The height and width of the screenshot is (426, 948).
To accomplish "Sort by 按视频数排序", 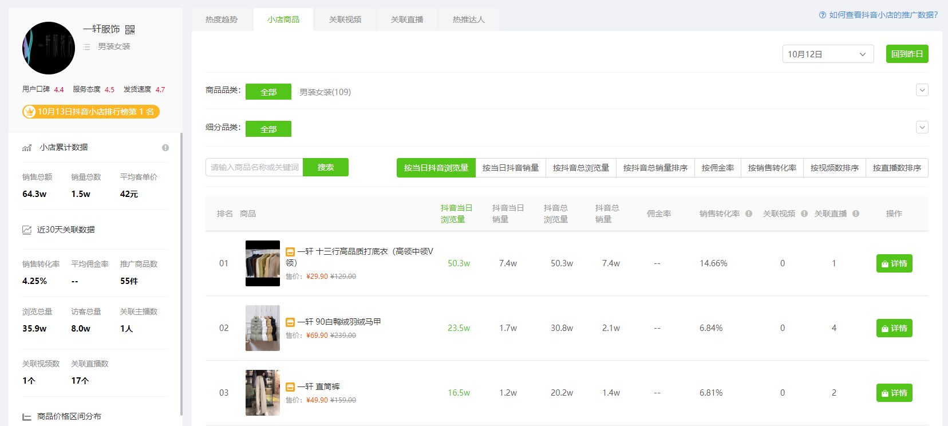I will pos(835,168).
